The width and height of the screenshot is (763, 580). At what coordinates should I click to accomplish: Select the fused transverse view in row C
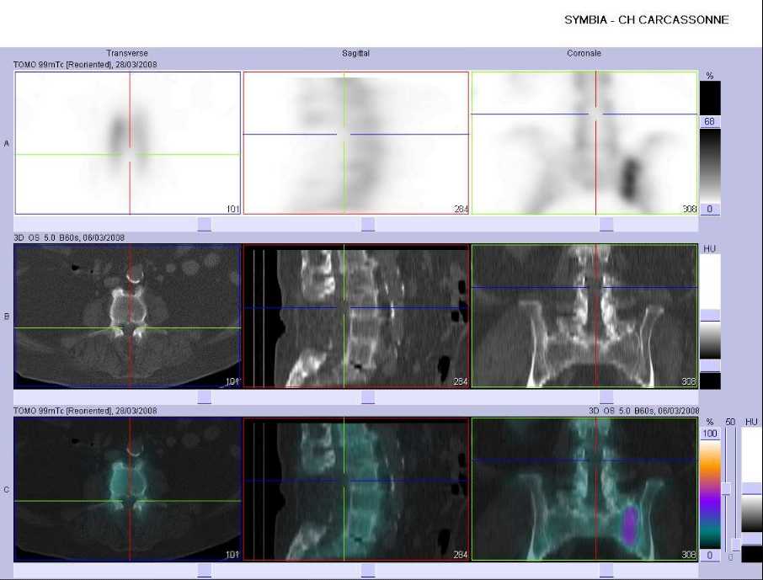127,489
